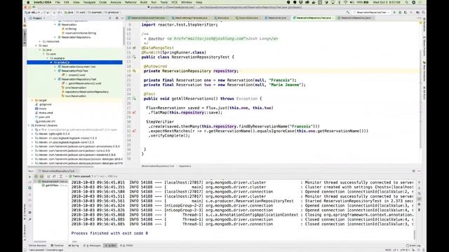Click the Spring bean gutter icon at line 14
The height and width of the screenshot is (252, 449).
pyautogui.click(x=134, y=48)
